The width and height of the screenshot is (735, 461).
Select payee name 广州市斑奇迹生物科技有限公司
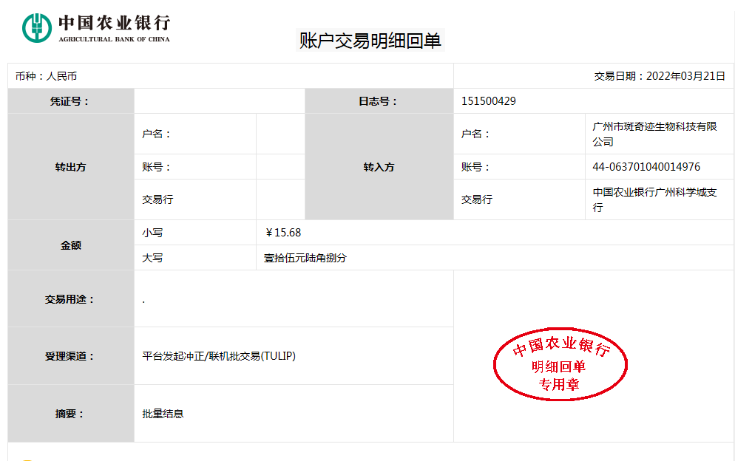(654, 134)
